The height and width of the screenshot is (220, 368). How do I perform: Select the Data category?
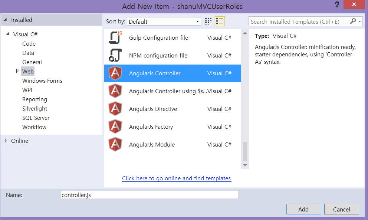tap(28, 53)
